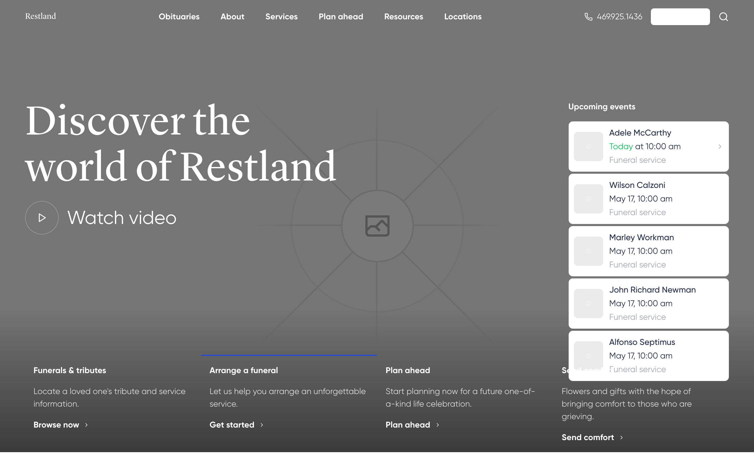Click the Plan ahead link below description
The image size is (754, 471).
pos(408,425)
